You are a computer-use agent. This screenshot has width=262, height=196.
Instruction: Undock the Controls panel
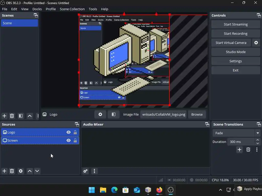click(x=259, y=15)
